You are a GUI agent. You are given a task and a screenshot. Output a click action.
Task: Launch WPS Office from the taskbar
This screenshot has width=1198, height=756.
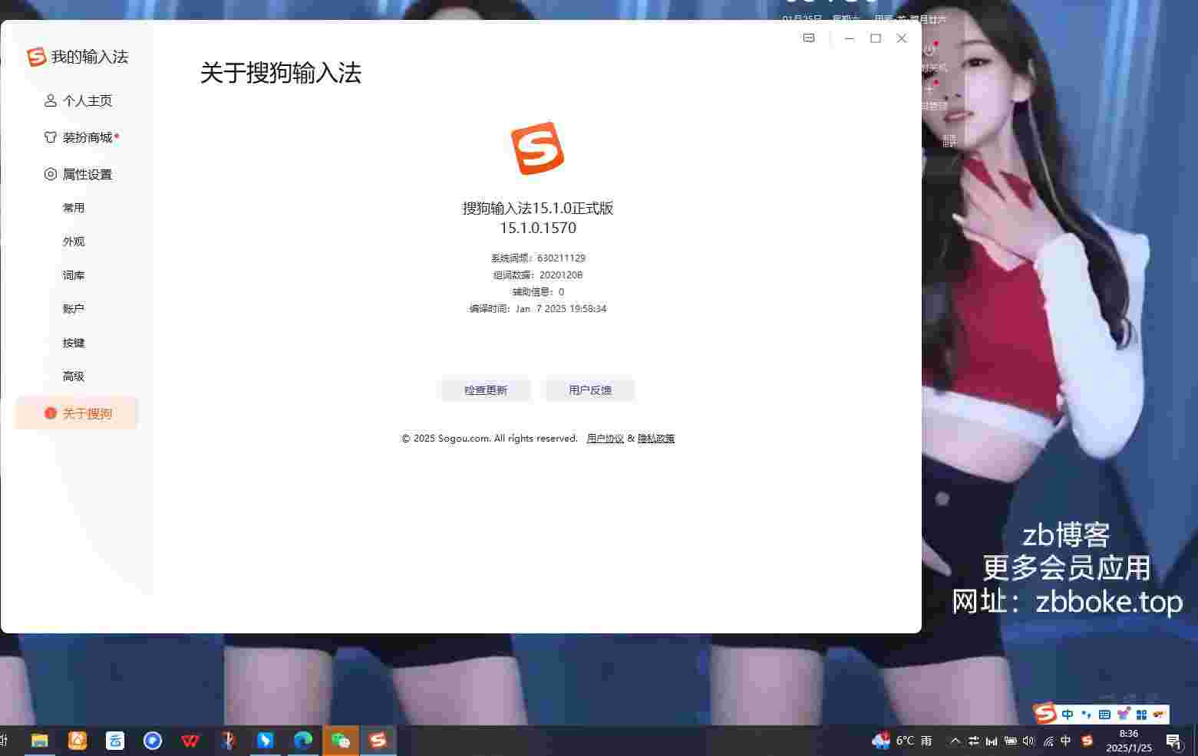[190, 741]
